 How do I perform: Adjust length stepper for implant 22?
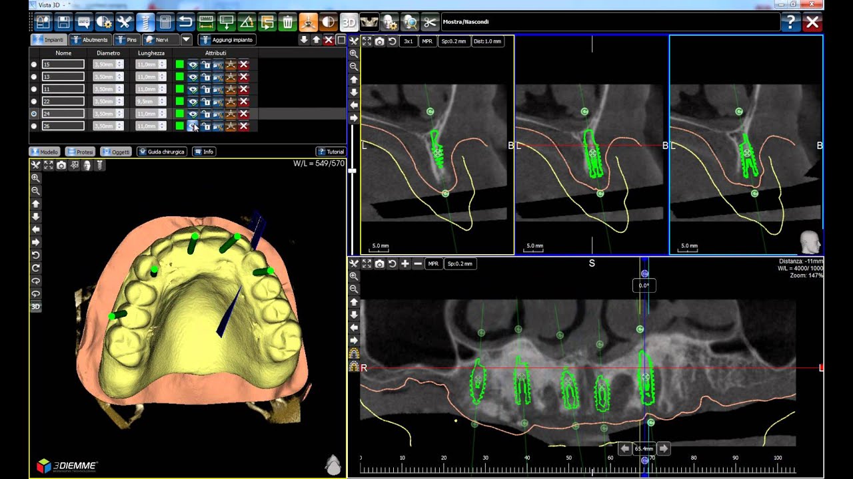(162, 101)
